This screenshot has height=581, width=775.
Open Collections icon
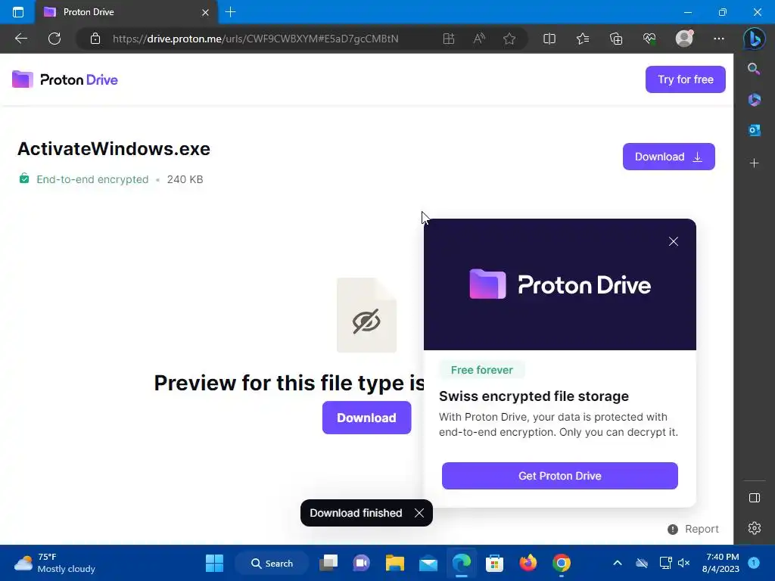click(616, 39)
